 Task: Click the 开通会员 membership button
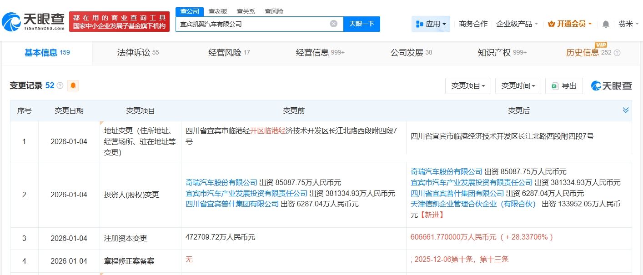tap(570, 24)
